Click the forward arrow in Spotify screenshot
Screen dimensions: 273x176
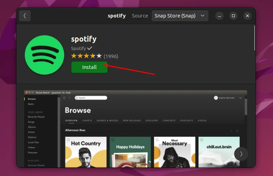(x=69, y=98)
